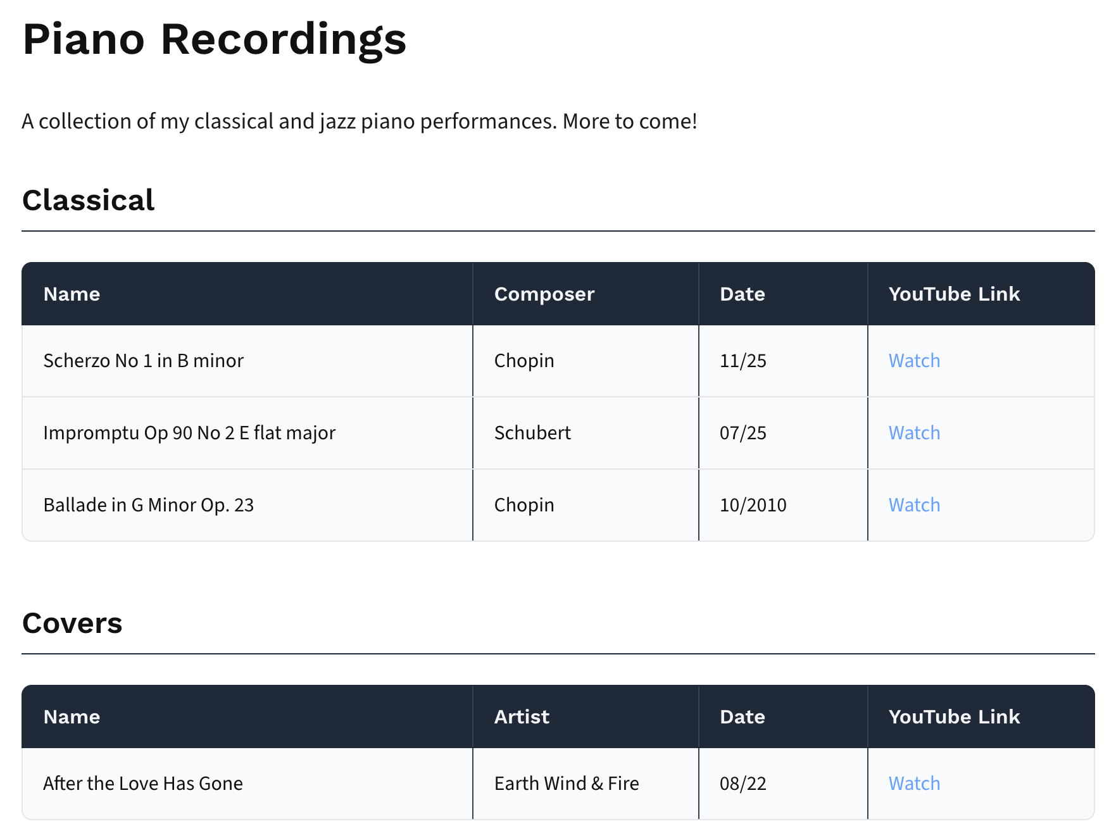Click the YouTube Link header in Covers table
This screenshot has height=838, width=1109.
tap(953, 716)
